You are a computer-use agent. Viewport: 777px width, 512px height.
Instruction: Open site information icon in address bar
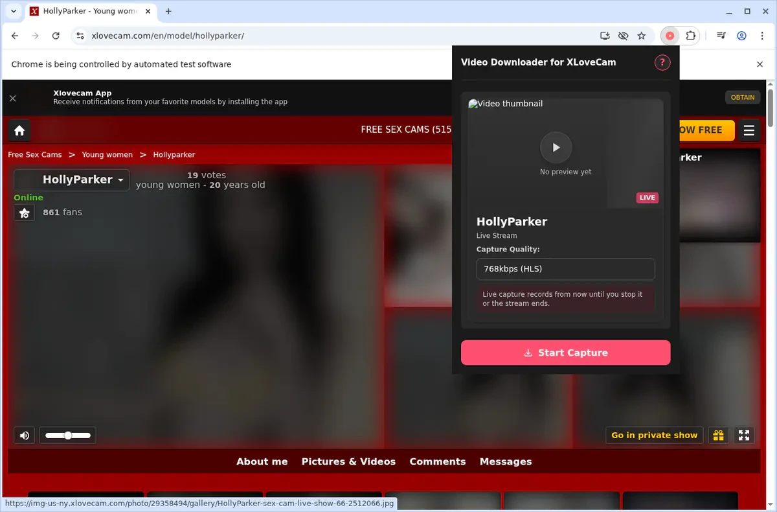click(x=80, y=36)
